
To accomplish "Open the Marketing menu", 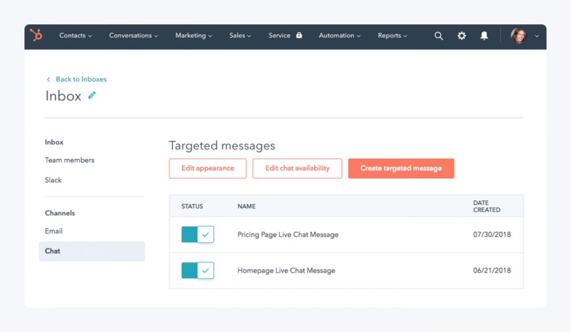I will click(193, 35).
